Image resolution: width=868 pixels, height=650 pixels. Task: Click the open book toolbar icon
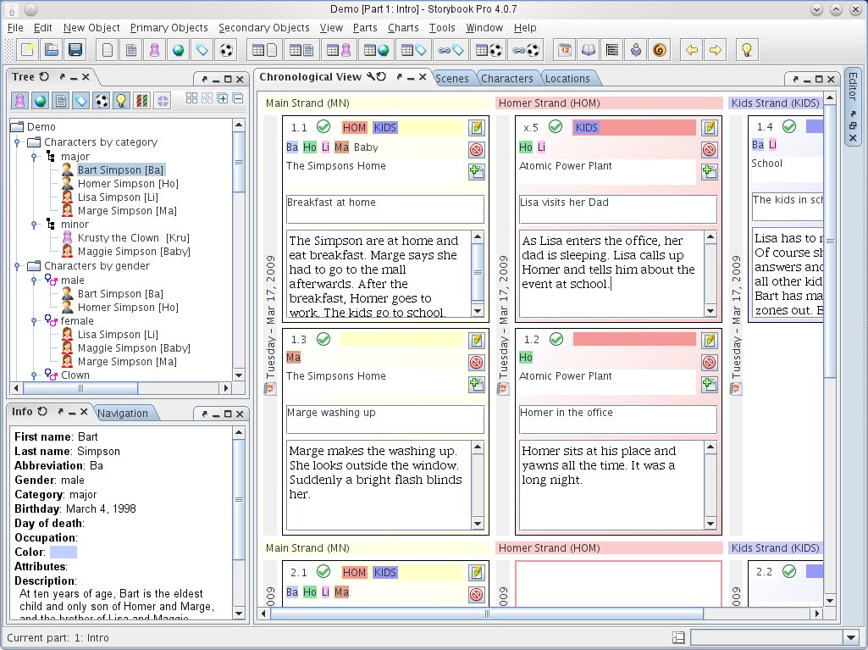[x=589, y=50]
